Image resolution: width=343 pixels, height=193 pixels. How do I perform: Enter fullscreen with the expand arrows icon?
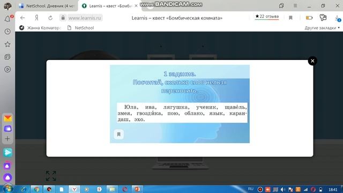pos(51,176)
